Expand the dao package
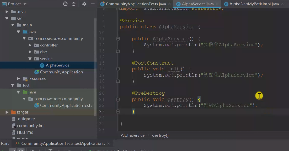Screen dimensions: 289x151 (x=30, y=52)
